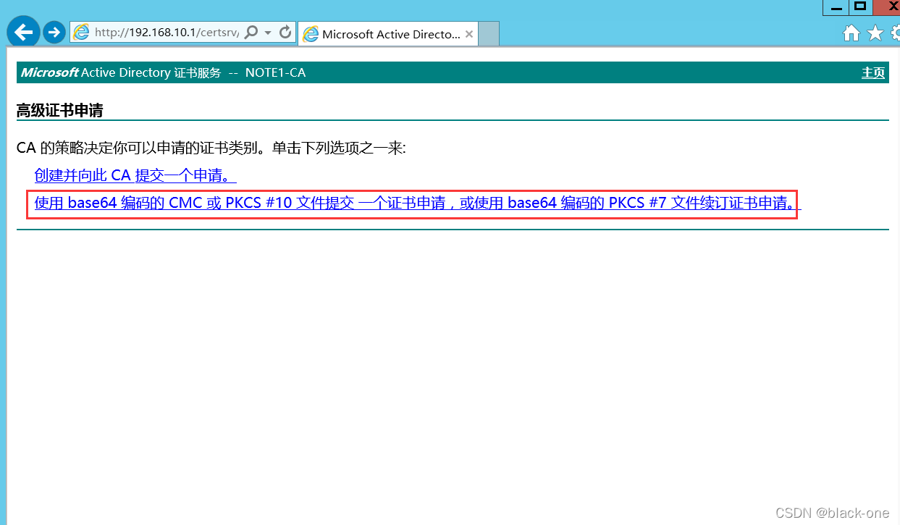
Task: Click the CA 的策略决定 description text
Action: 211,148
